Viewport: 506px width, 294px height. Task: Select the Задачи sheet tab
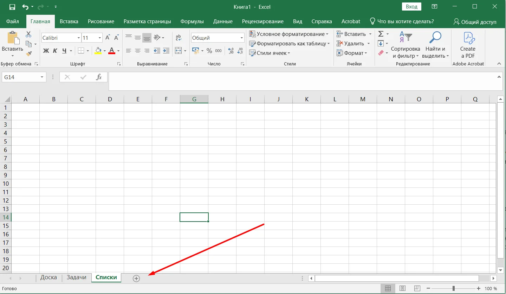click(x=76, y=277)
